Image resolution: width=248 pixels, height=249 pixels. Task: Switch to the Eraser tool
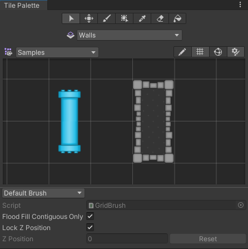tap(160, 18)
